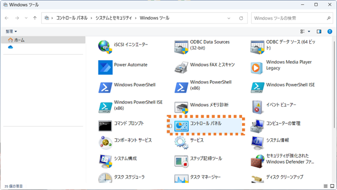The height and width of the screenshot is (190, 337).
Task: Tick the コントロール パネル item checkbox
Action: coord(170,126)
